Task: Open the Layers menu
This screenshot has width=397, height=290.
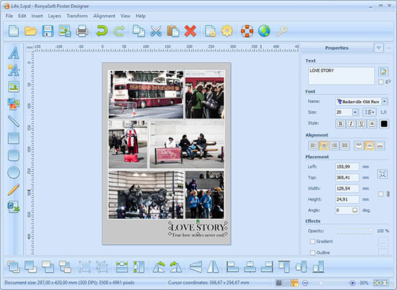Action: point(54,16)
